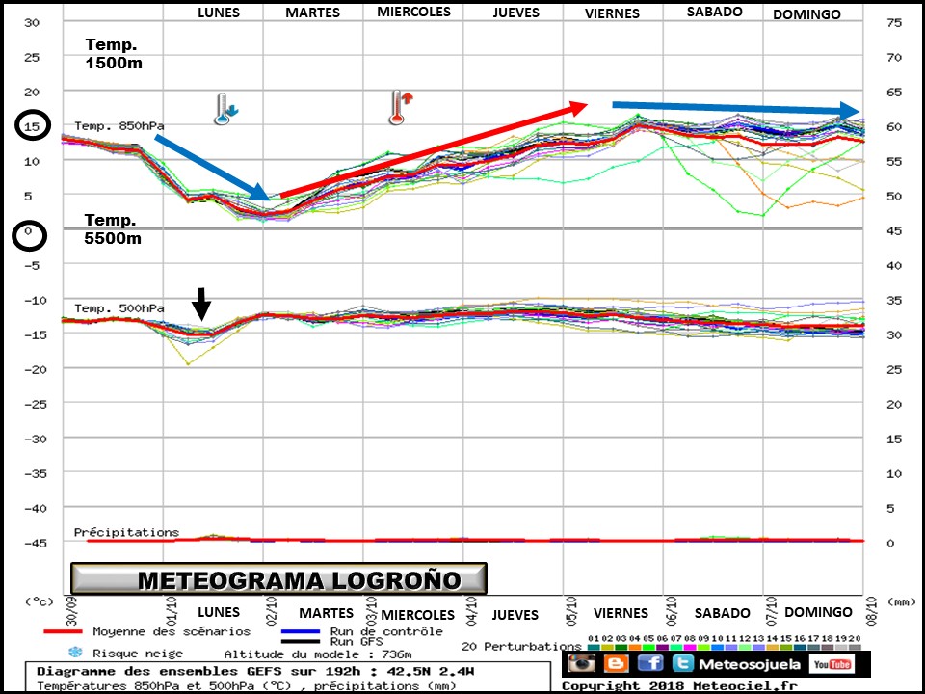Screen dimensions: 925x694
Task: Click the 04/10 date axis label
Action: (471, 609)
